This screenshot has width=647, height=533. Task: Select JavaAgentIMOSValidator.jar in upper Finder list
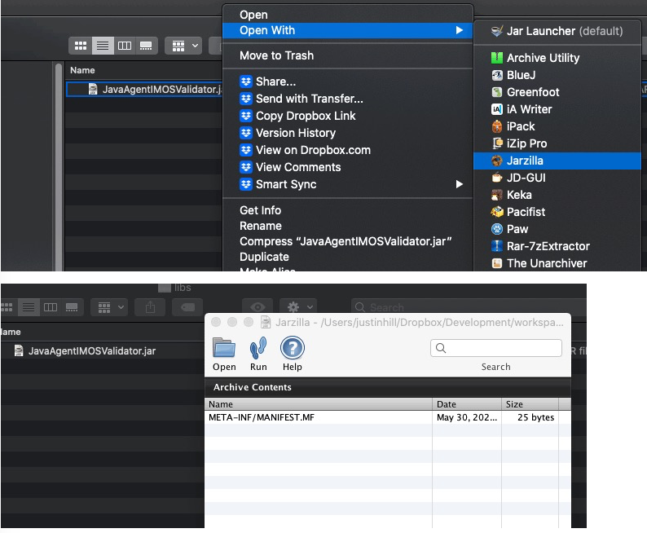[x=144, y=89]
